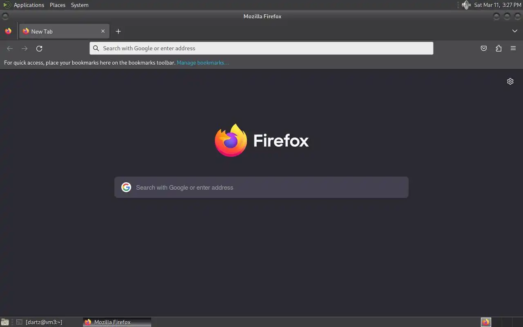Go back one page
523x327 pixels.
coord(10,48)
